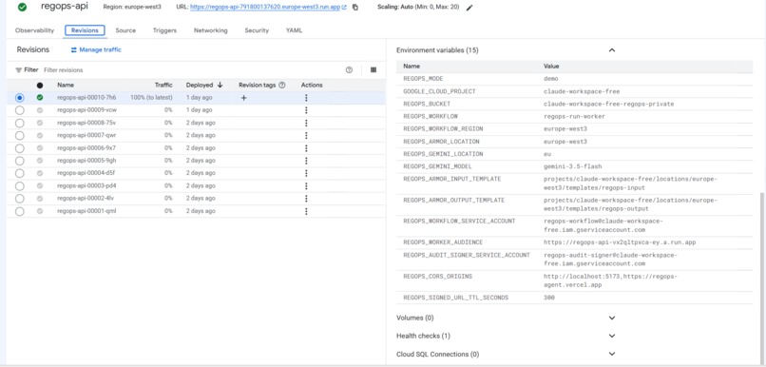This screenshot has height=367, width=766.
Task: Click REGOPS_BUCKET variable name
Action: 427,104
